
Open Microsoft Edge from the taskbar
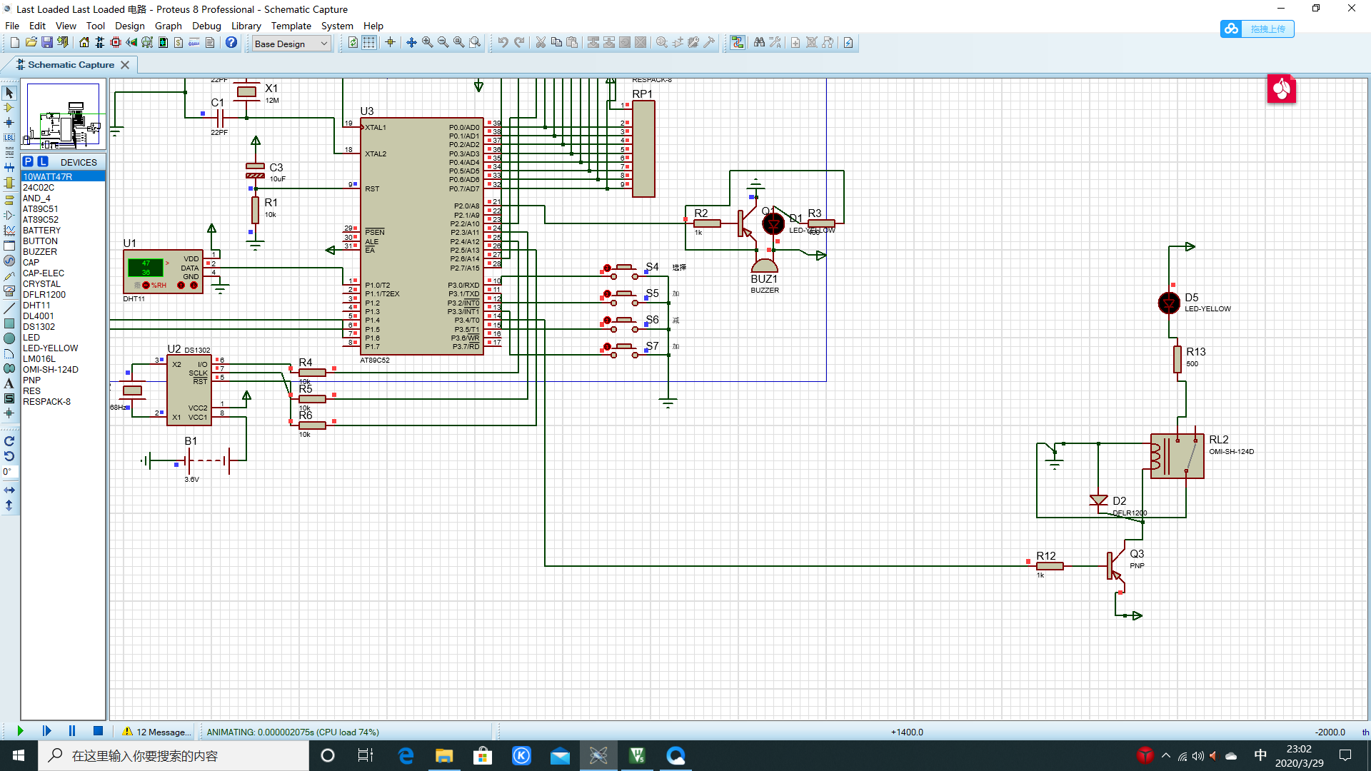406,755
